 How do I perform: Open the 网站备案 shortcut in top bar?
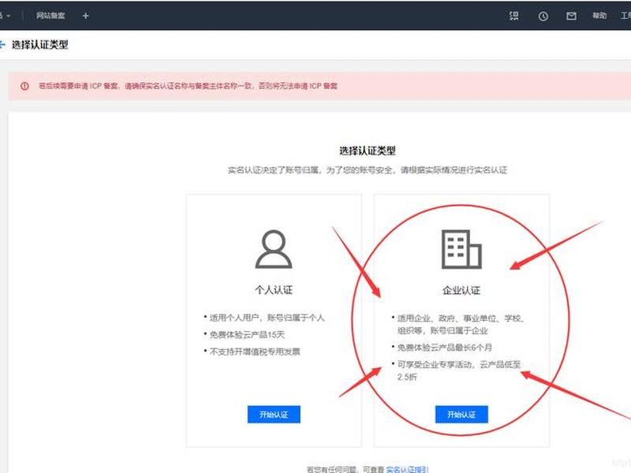50,16
